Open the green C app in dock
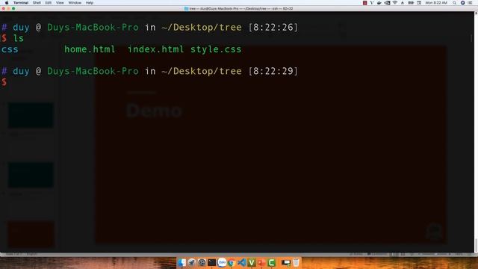The width and height of the screenshot is (478, 269). tap(271, 262)
